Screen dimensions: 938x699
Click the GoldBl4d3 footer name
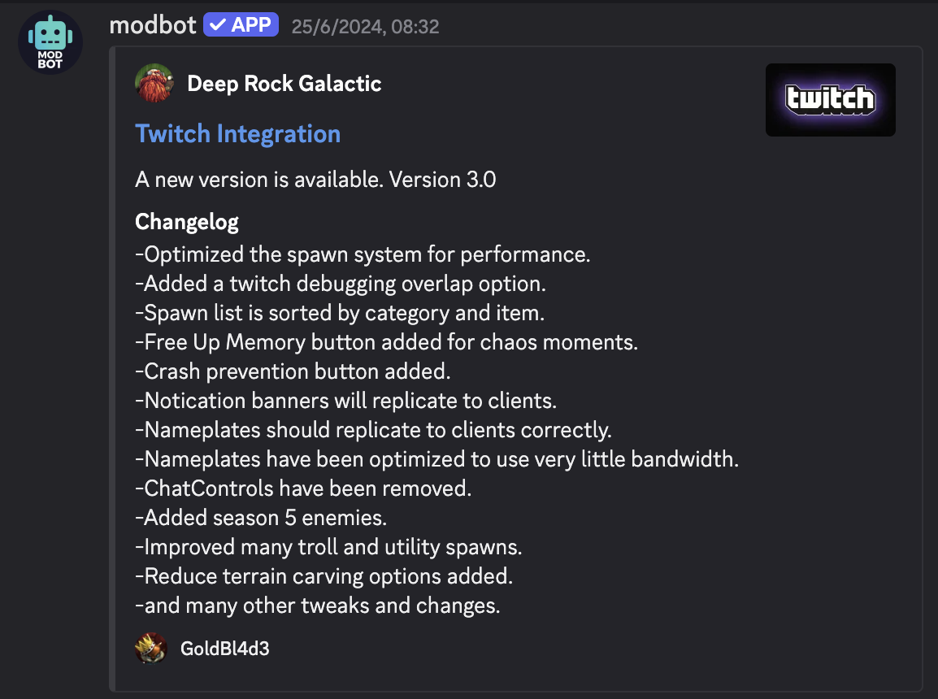tap(224, 649)
